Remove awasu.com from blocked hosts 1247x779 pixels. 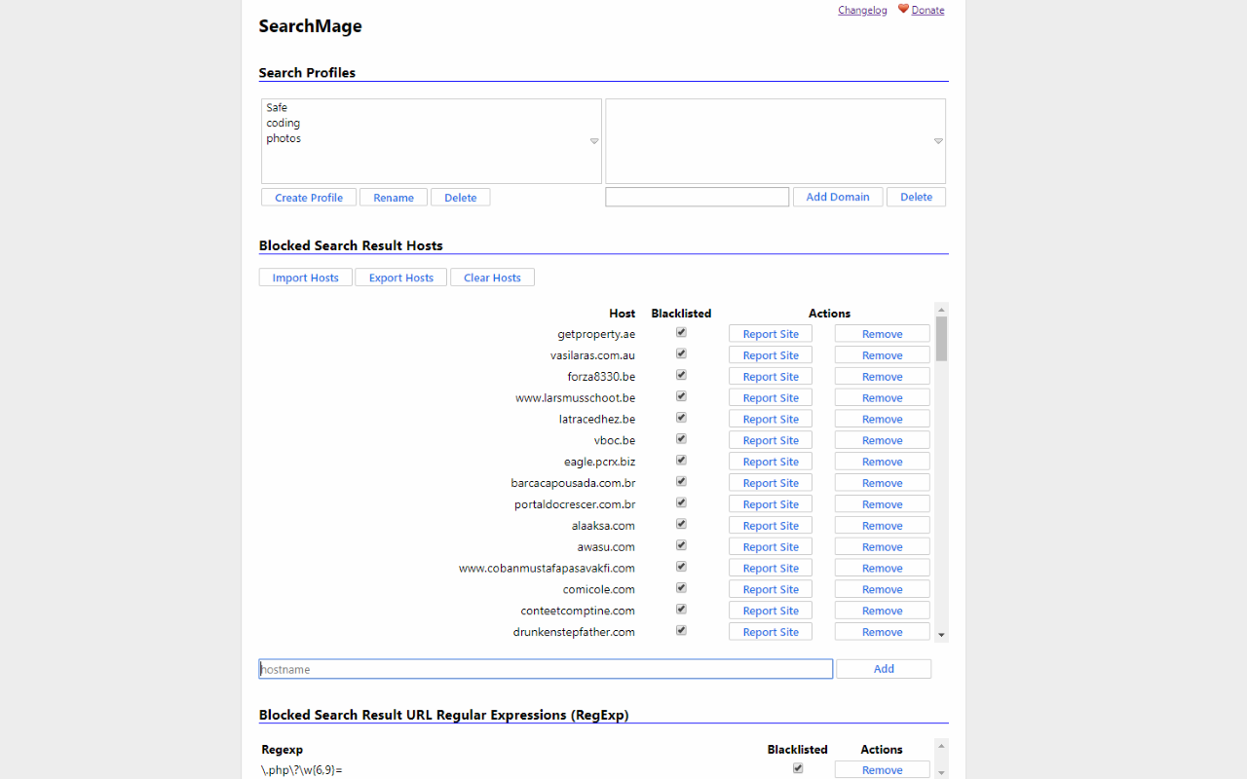(882, 545)
